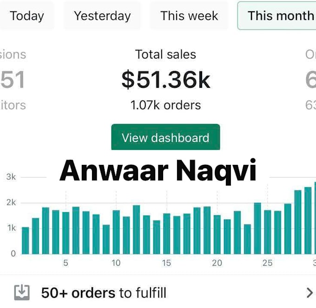Click the 3k axis label in the chart

[11, 177]
